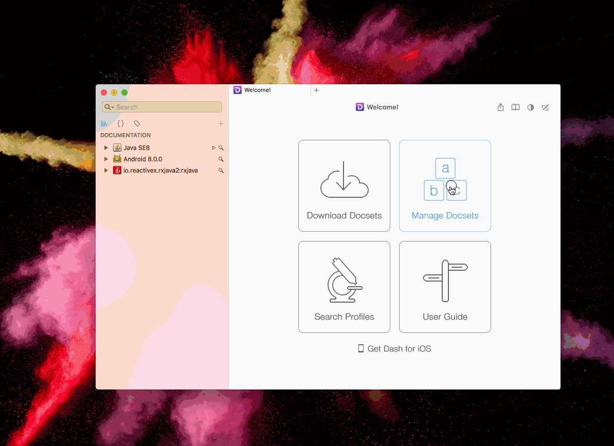Viewport: 614px width, 446px height.
Task: Click the magnifier next to Android 8.0.0
Action: [x=221, y=159]
